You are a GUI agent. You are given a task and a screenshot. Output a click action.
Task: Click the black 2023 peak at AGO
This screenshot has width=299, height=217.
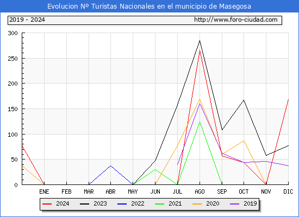[200, 41]
